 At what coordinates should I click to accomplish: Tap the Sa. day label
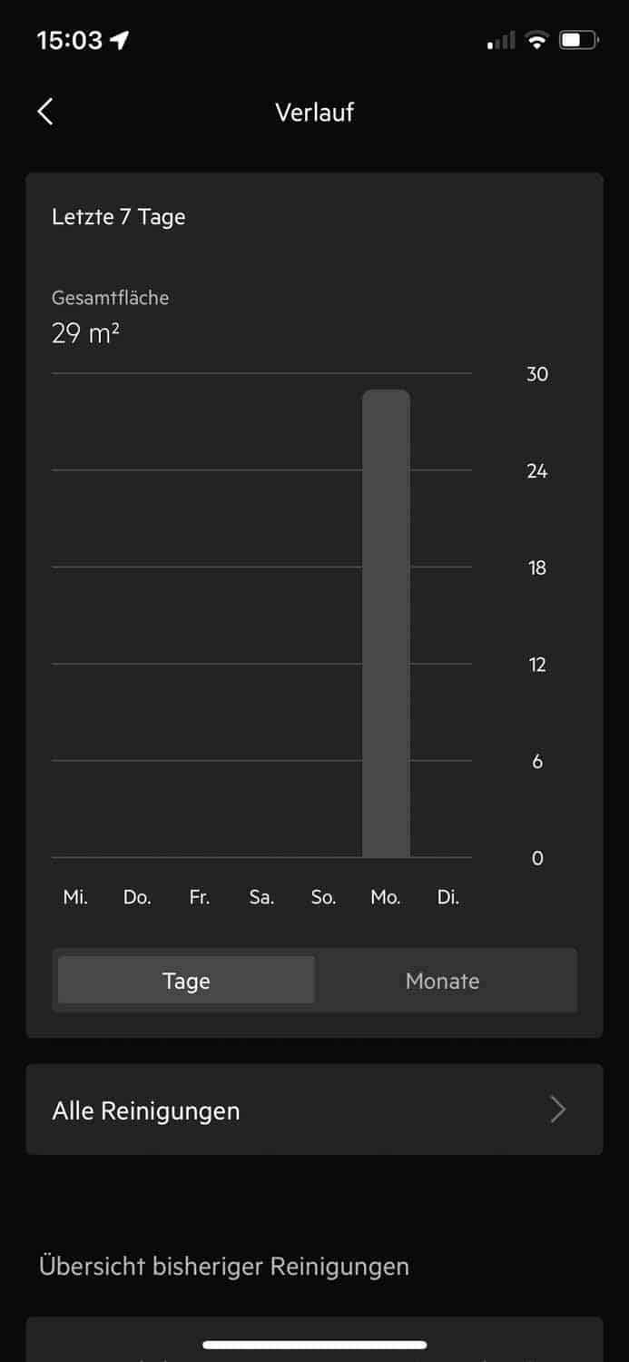[x=261, y=898]
